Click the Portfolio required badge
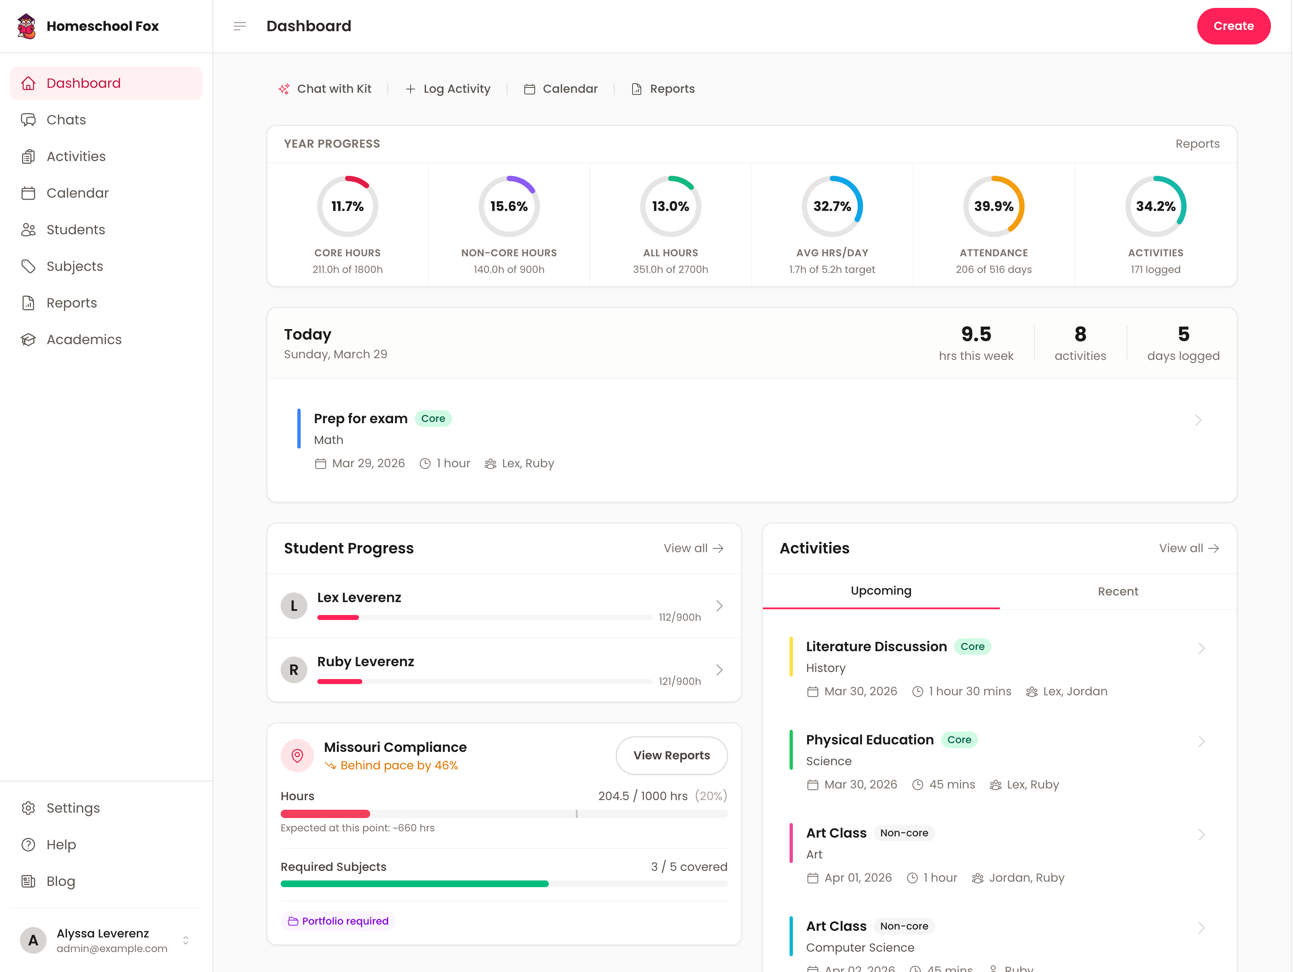1293x972 pixels. pos(338,920)
